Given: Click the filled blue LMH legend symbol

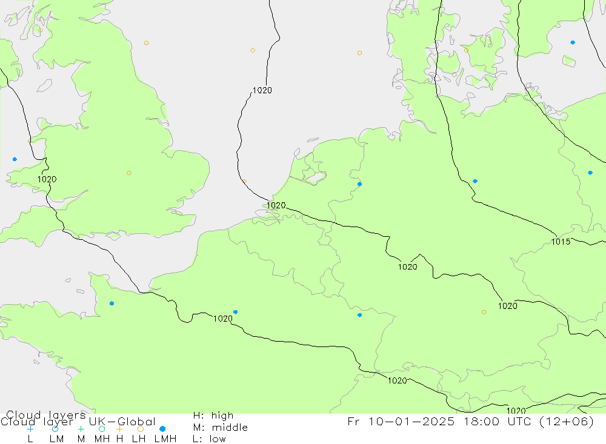Looking at the screenshot, I should tap(162, 429).
